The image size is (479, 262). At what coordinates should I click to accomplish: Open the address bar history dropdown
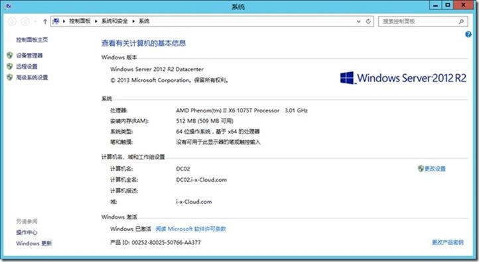(359, 21)
